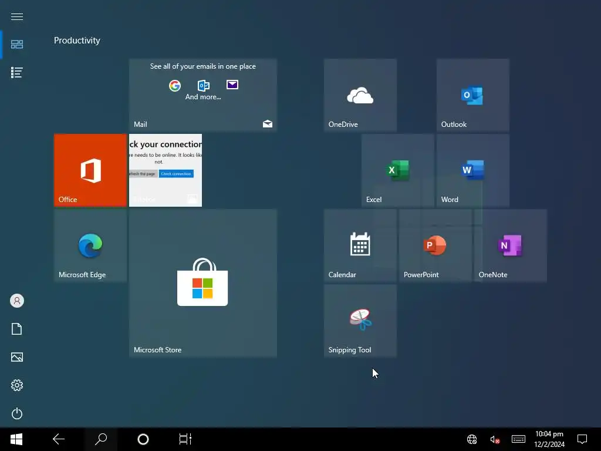Image resolution: width=601 pixels, height=451 pixels.
Task: Open the OneNote tile
Action: (x=510, y=245)
